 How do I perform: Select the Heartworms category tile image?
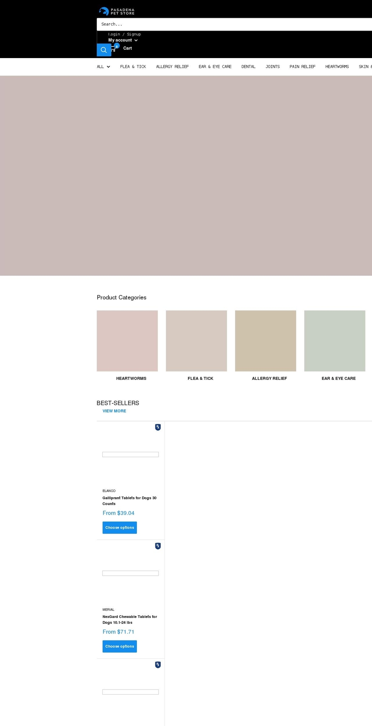127,341
